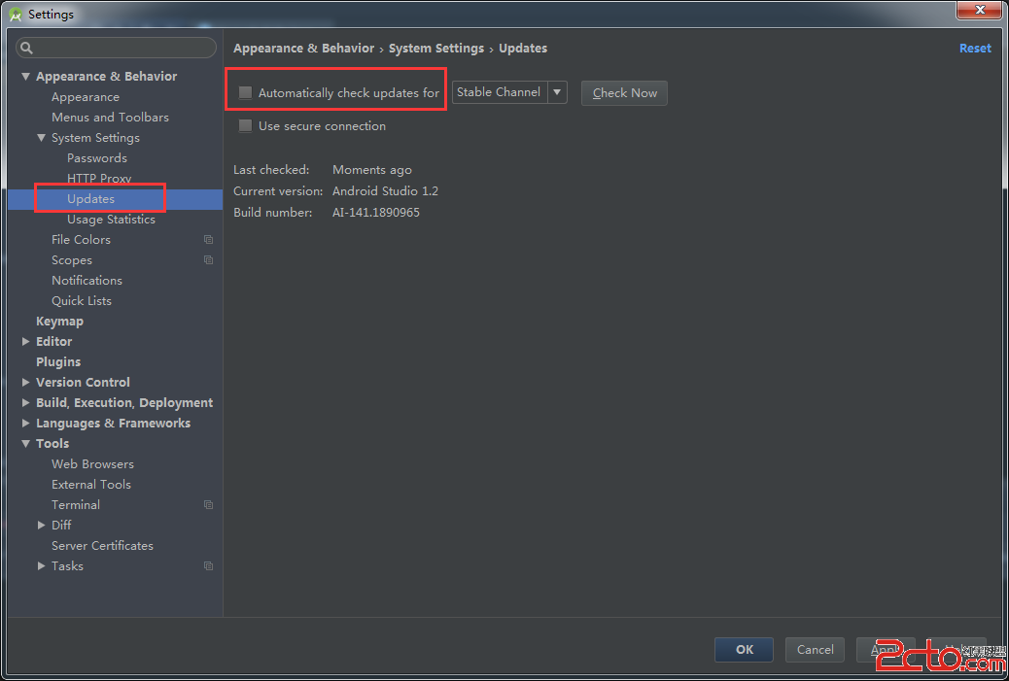Screen dimensions: 1009x681
Task: Click the Reset link
Action: pos(975,49)
